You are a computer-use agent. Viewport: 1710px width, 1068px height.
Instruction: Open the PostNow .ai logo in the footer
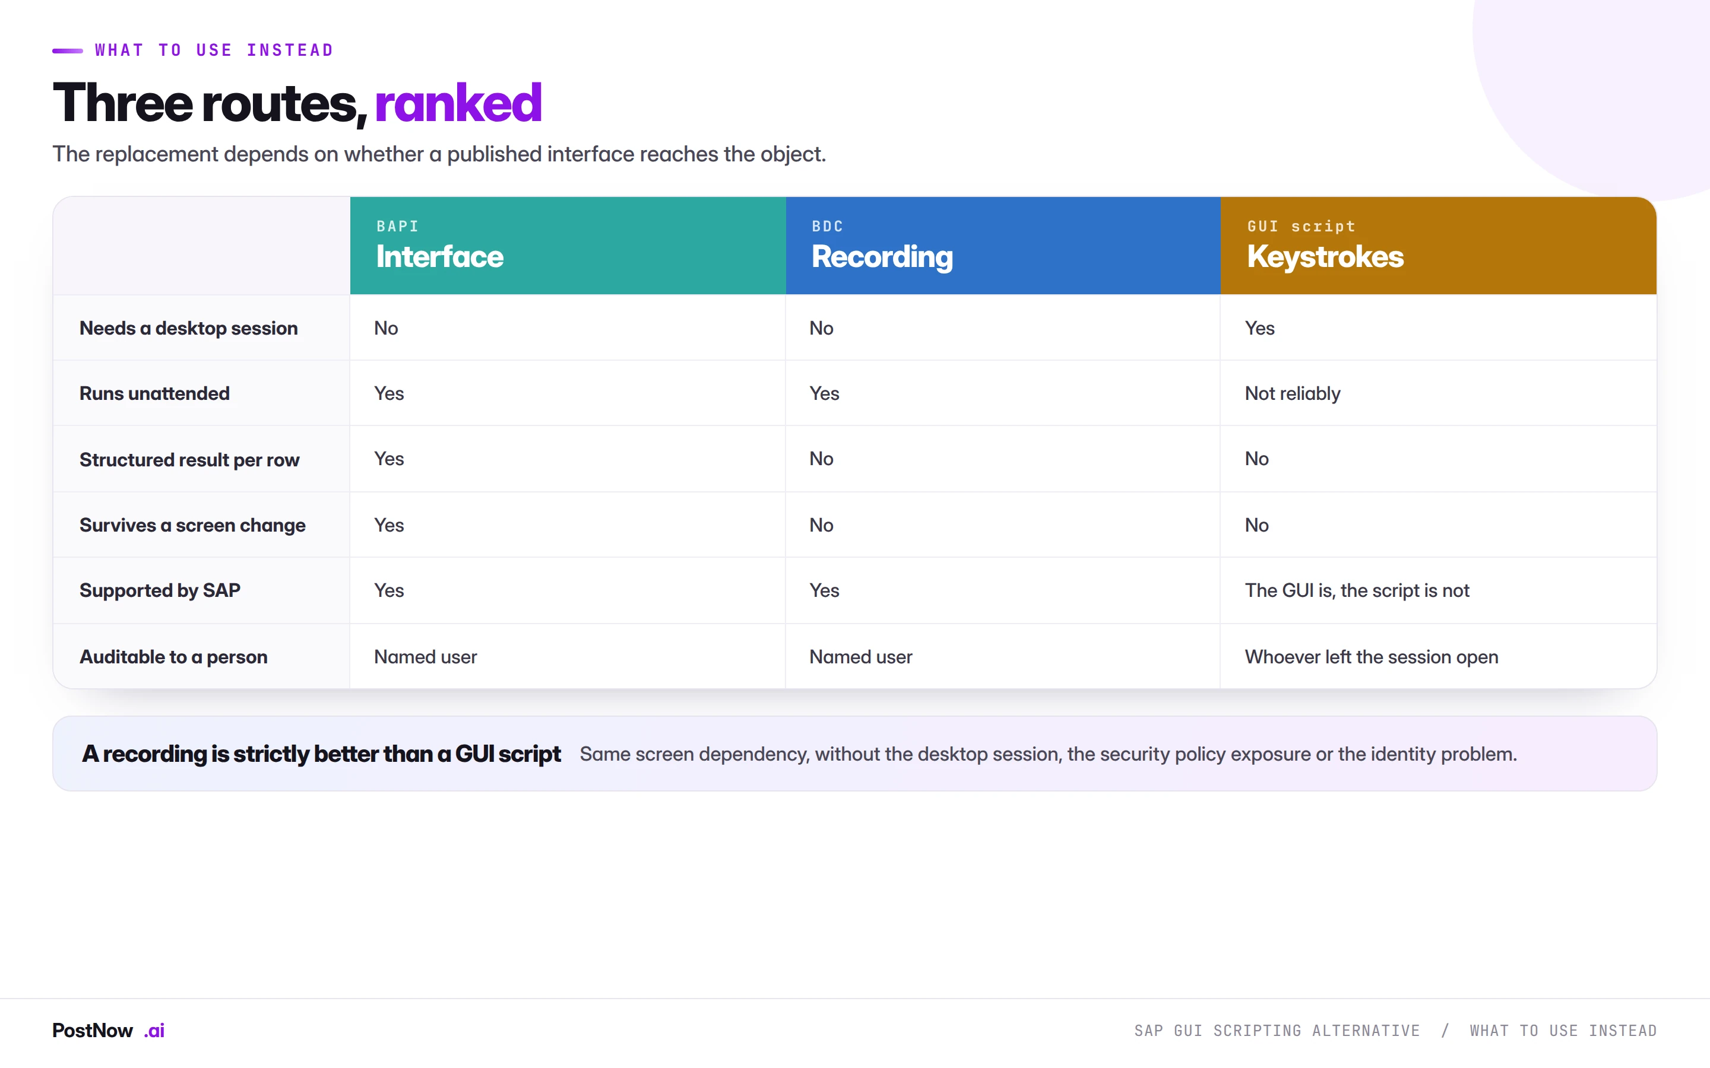click(x=108, y=1031)
